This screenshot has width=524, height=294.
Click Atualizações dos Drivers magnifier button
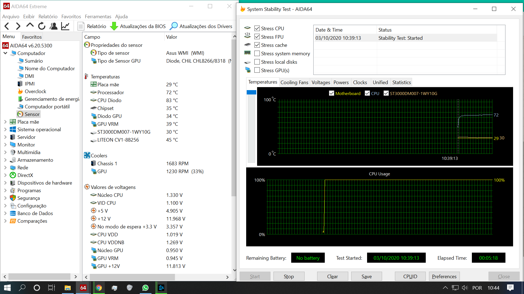[x=201, y=26]
